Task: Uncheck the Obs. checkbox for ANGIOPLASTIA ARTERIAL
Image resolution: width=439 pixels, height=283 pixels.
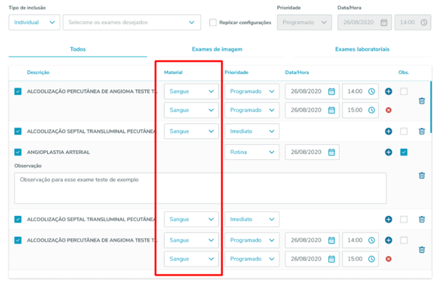Action: [x=404, y=152]
